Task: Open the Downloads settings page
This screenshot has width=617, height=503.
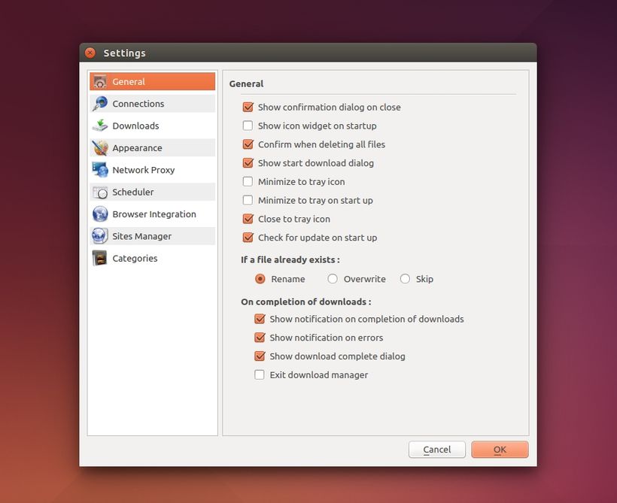Action: (x=152, y=126)
